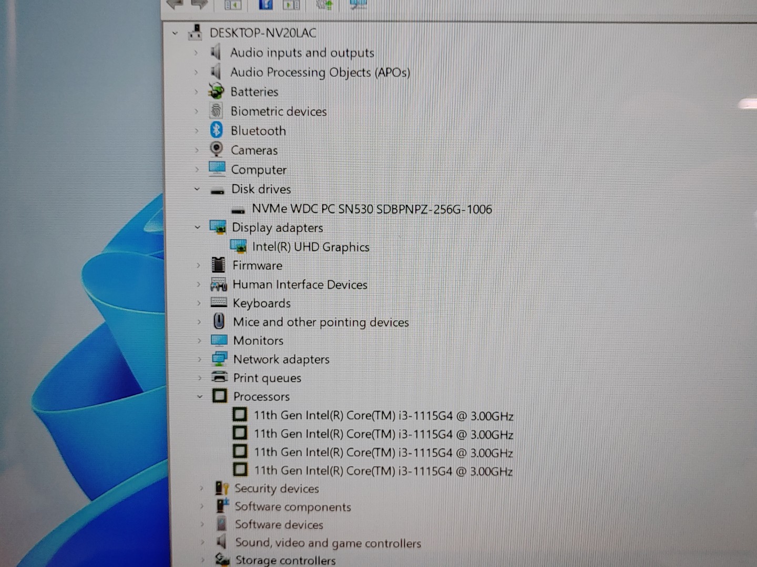Select Human Interface Devices label

click(x=300, y=285)
